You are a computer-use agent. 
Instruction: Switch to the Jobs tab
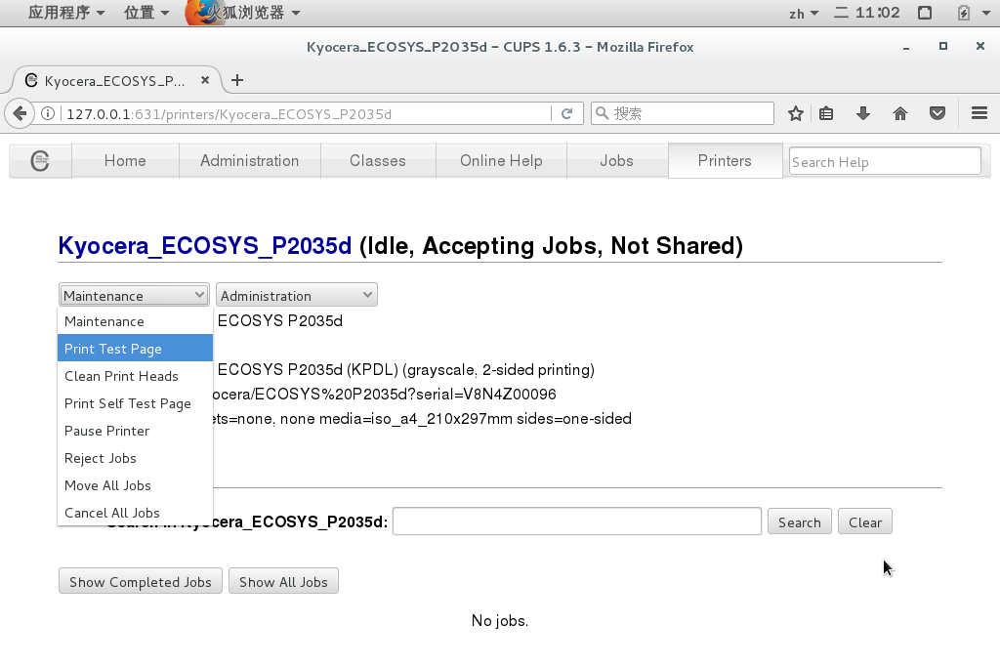pyautogui.click(x=616, y=161)
